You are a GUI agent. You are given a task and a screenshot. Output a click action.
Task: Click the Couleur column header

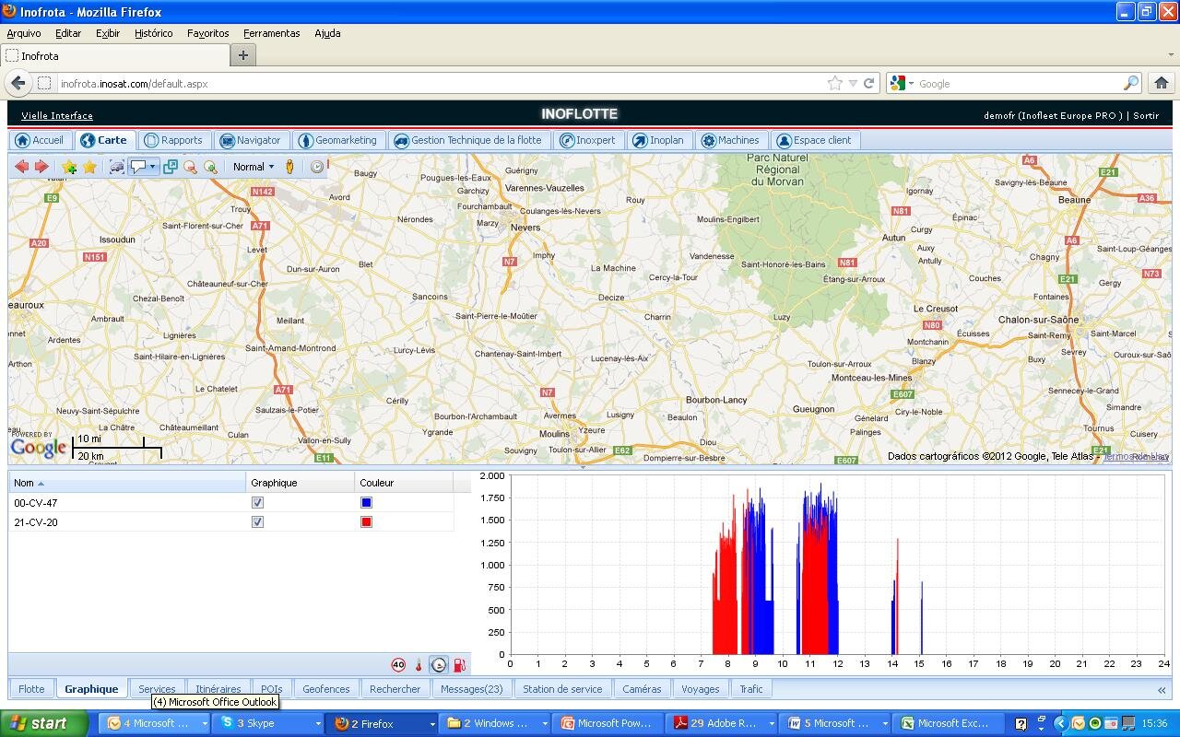(x=404, y=483)
